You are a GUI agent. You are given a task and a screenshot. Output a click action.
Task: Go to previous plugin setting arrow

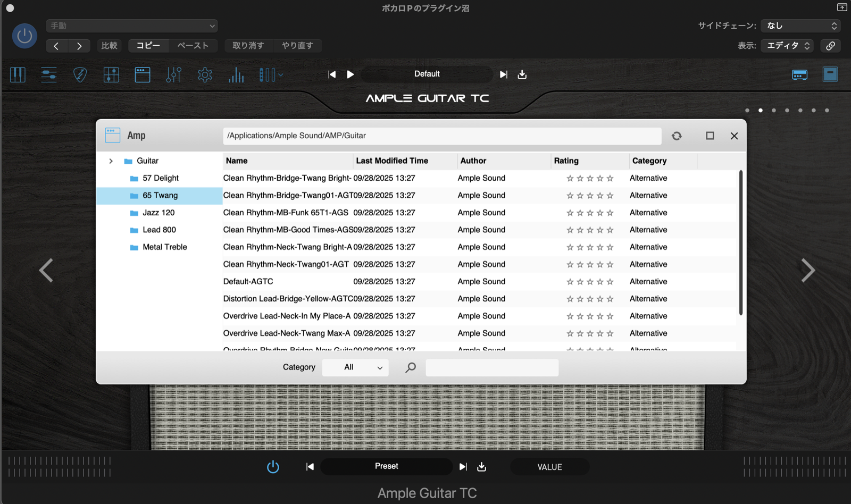coord(56,46)
